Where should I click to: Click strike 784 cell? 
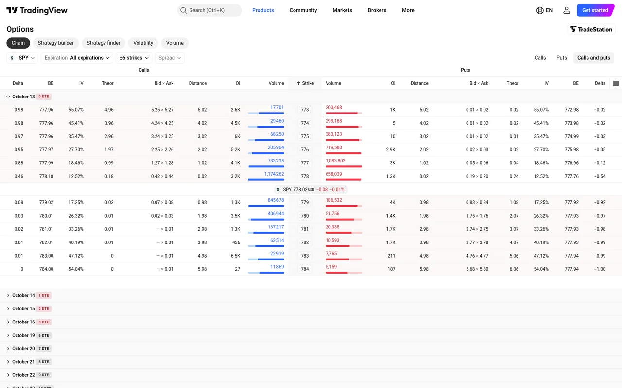[x=305, y=269]
